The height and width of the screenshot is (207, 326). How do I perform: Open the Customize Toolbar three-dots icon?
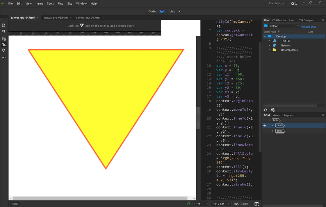click(x=3, y=58)
